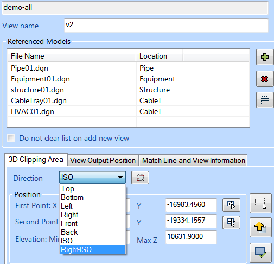
Task: Click the green plus add model button
Action: (x=265, y=57)
